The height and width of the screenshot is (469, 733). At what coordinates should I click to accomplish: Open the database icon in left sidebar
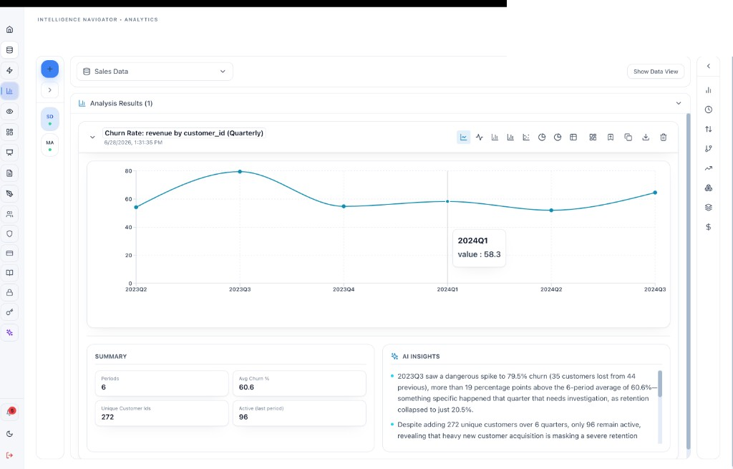pyautogui.click(x=9, y=50)
